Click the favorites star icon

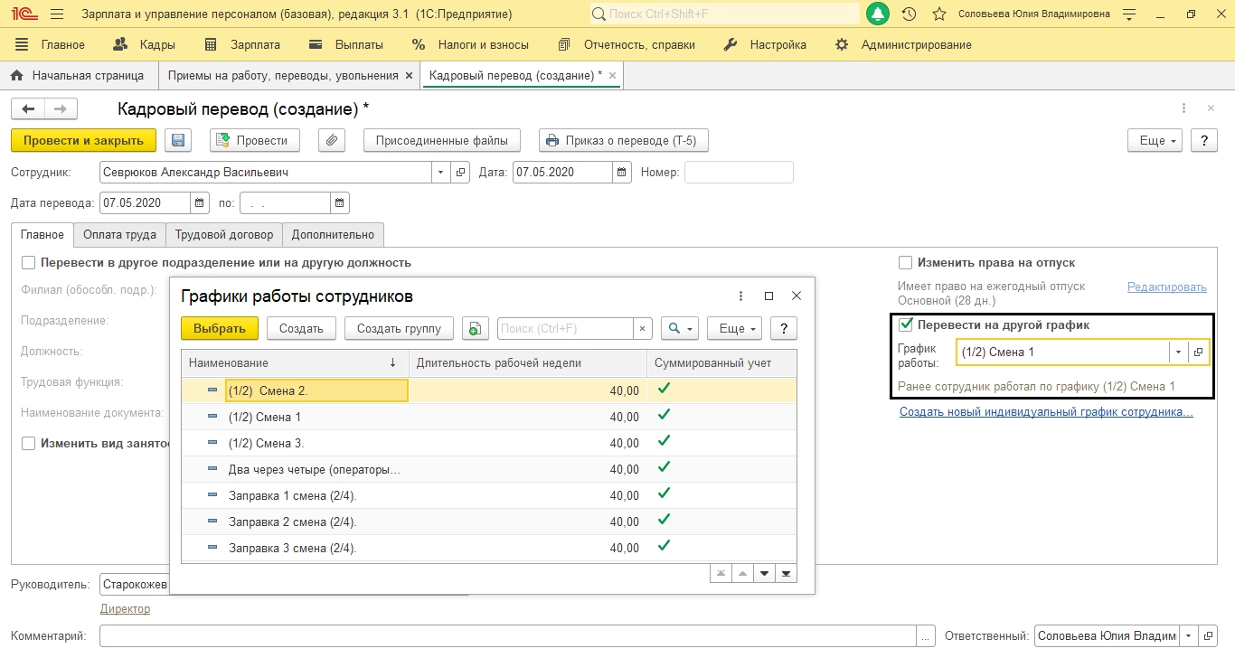click(939, 14)
